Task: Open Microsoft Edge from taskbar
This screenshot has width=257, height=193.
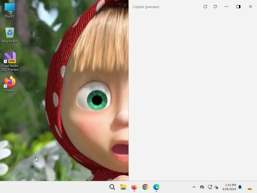Action: click(x=156, y=187)
